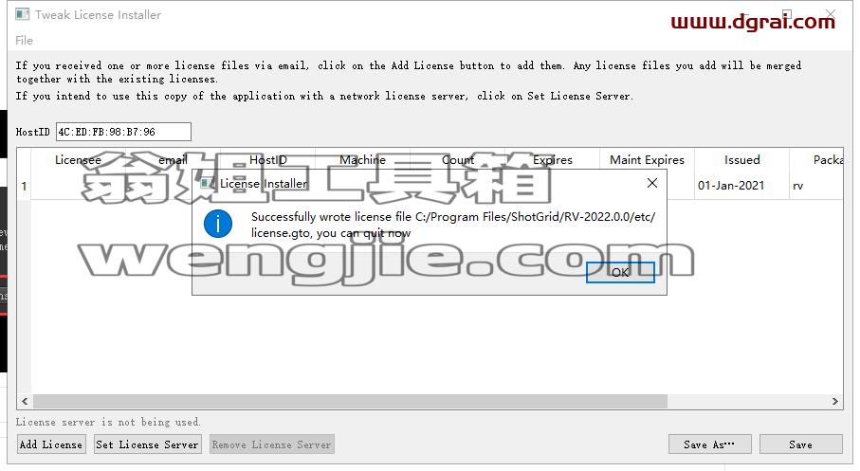Select row number 1 header

click(24, 186)
